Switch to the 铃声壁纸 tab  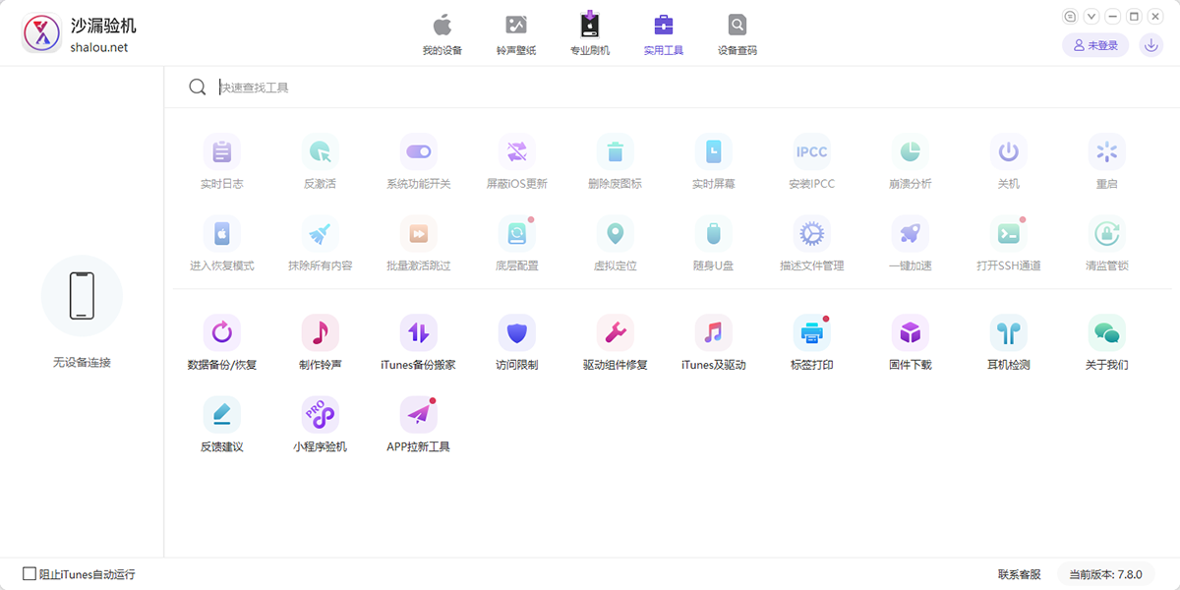[516, 34]
